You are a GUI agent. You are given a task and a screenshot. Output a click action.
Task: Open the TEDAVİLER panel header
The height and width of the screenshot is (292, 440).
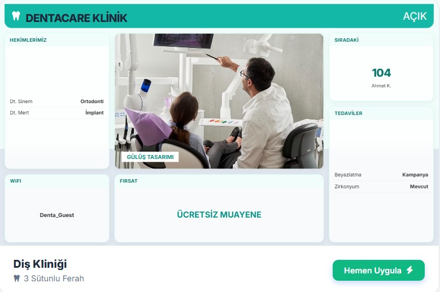[381, 113]
